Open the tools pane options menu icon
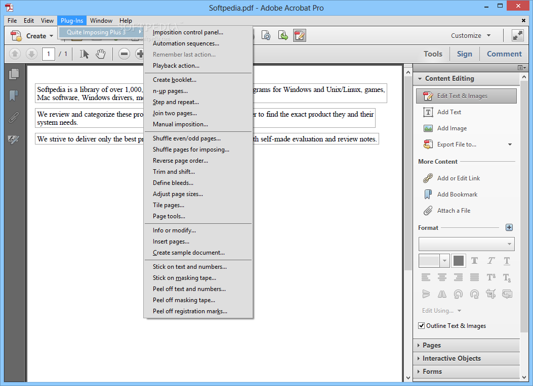The height and width of the screenshot is (386, 533). point(522,68)
